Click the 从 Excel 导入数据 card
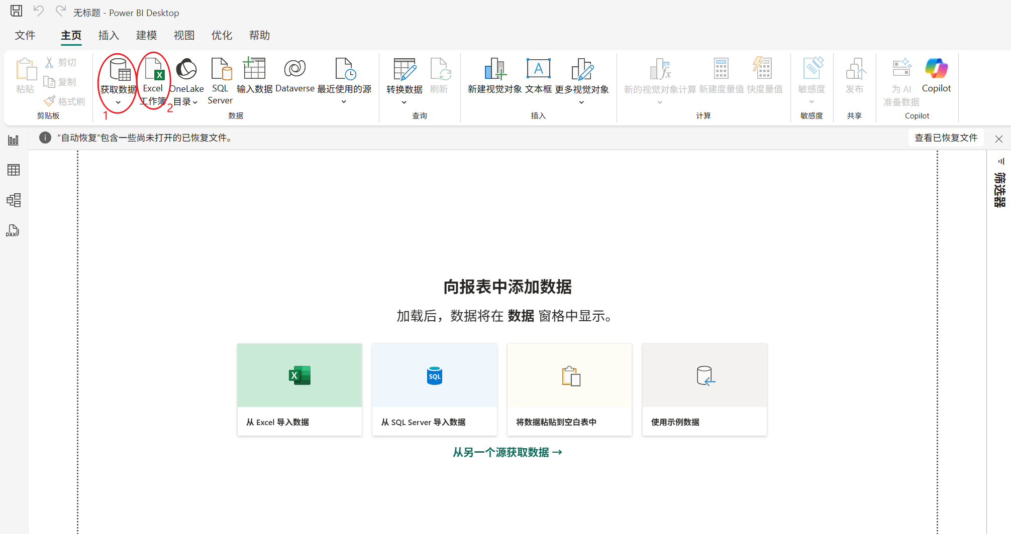The width and height of the screenshot is (1011, 534). click(x=299, y=389)
